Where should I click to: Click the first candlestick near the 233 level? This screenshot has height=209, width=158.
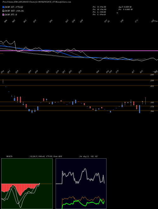click(x=3, y=81)
